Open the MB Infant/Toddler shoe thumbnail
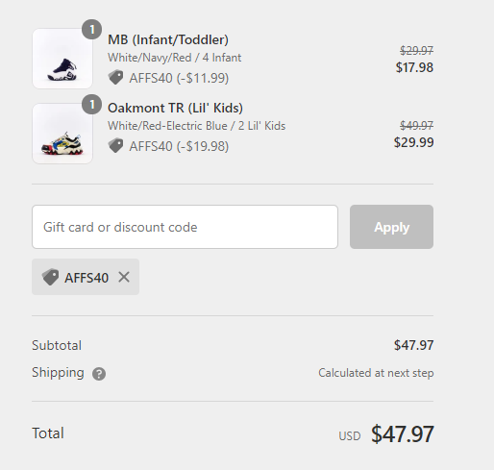 pos(62,59)
